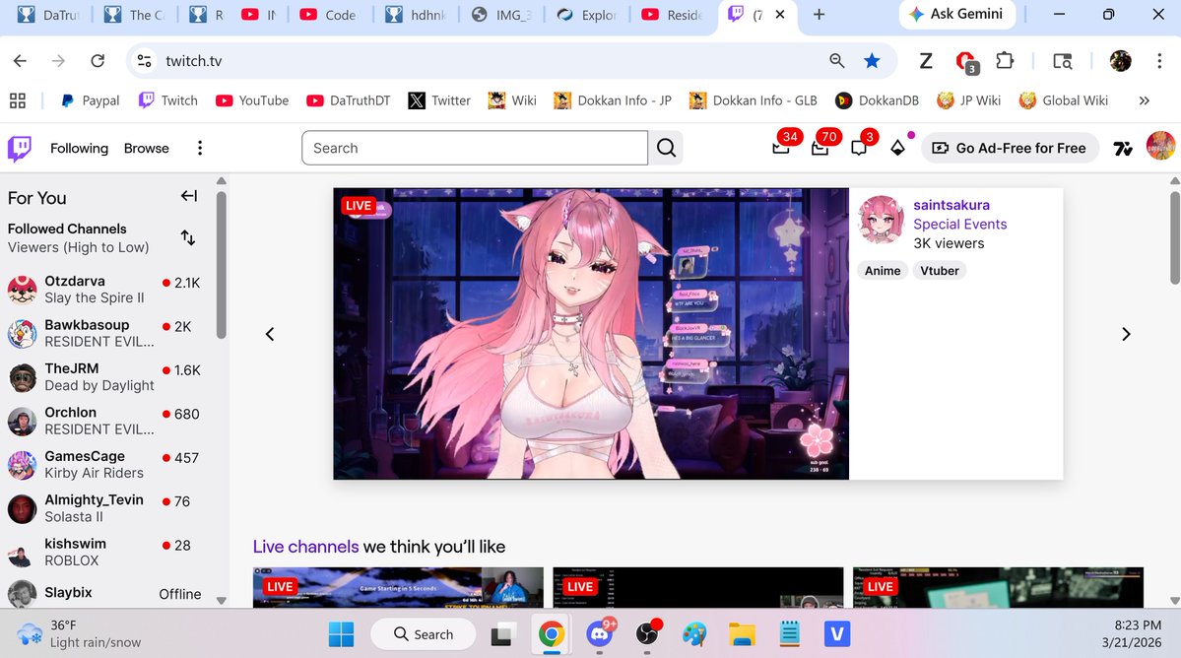Open the Browse page

(146, 149)
